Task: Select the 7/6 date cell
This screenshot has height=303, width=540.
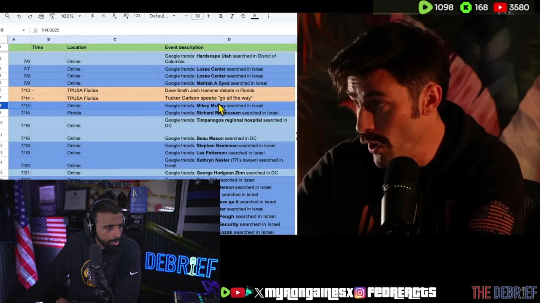Action: tap(19, 58)
